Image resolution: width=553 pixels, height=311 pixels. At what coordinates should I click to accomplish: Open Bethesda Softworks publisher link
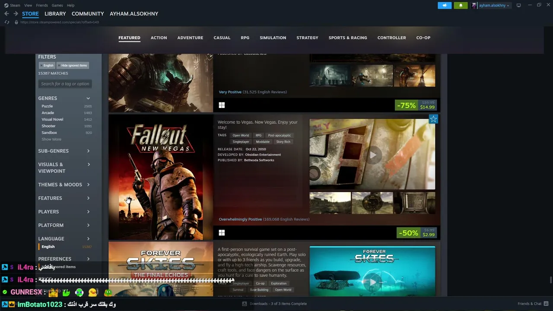pos(259,160)
